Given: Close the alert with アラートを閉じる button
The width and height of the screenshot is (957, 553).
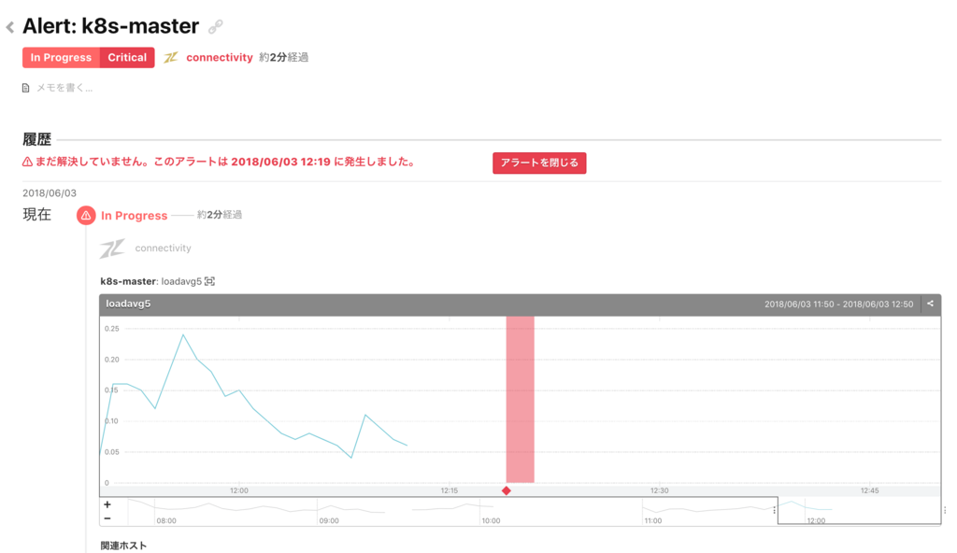Looking at the screenshot, I should (539, 163).
